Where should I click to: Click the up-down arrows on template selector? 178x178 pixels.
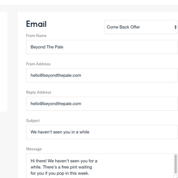click(176, 27)
